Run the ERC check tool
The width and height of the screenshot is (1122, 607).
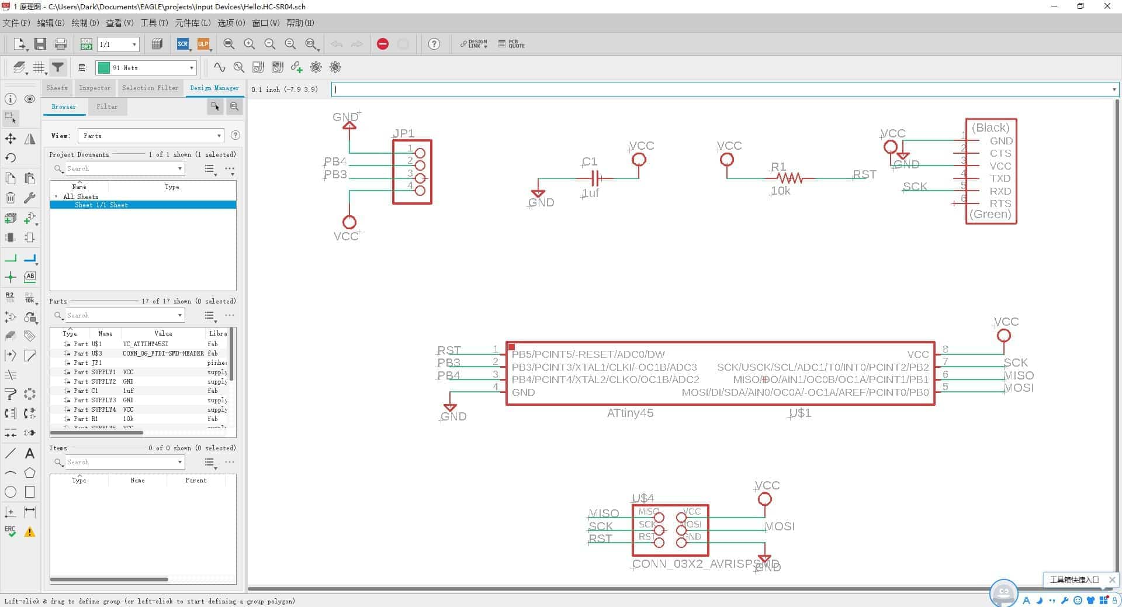point(11,531)
